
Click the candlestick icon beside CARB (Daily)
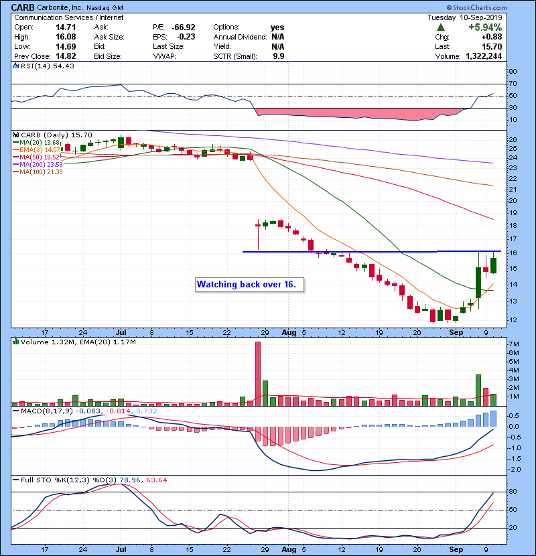click(x=15, y=135)
